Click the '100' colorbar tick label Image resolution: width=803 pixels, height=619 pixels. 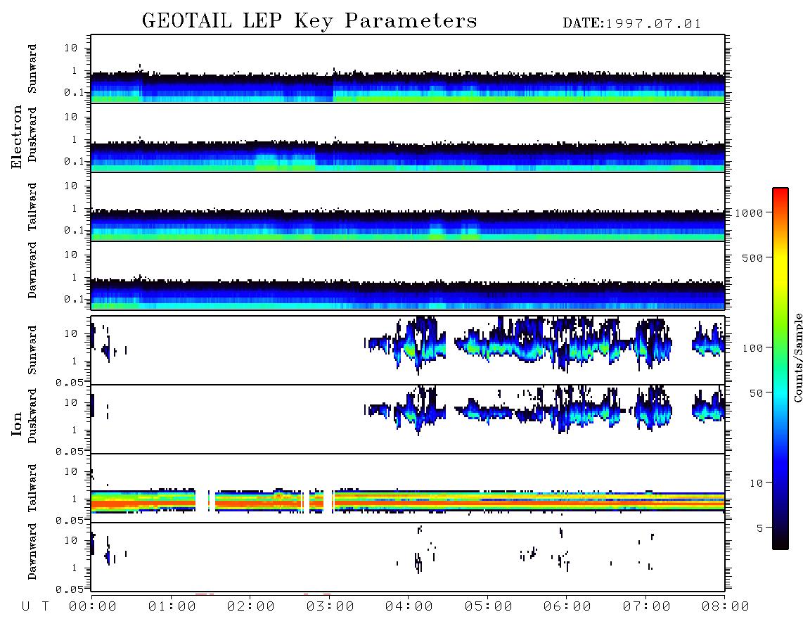click(752, 348)
